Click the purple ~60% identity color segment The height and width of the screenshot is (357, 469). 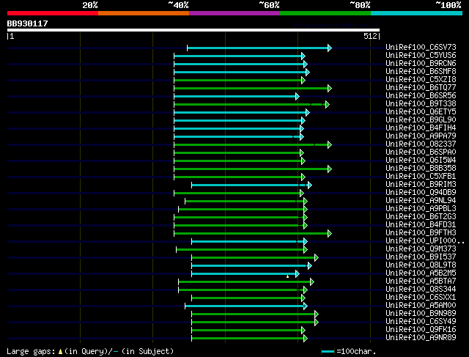[x=234, y=13]
